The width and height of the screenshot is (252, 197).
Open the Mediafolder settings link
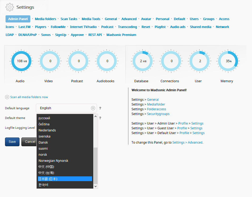tap(156, 104)
